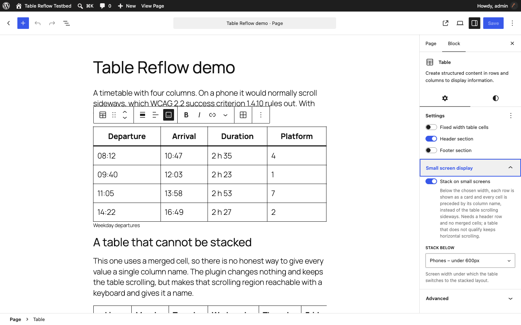Click View Page in admin bar
The height and width of the screenshot is (325, 521).
click(153, 6)
